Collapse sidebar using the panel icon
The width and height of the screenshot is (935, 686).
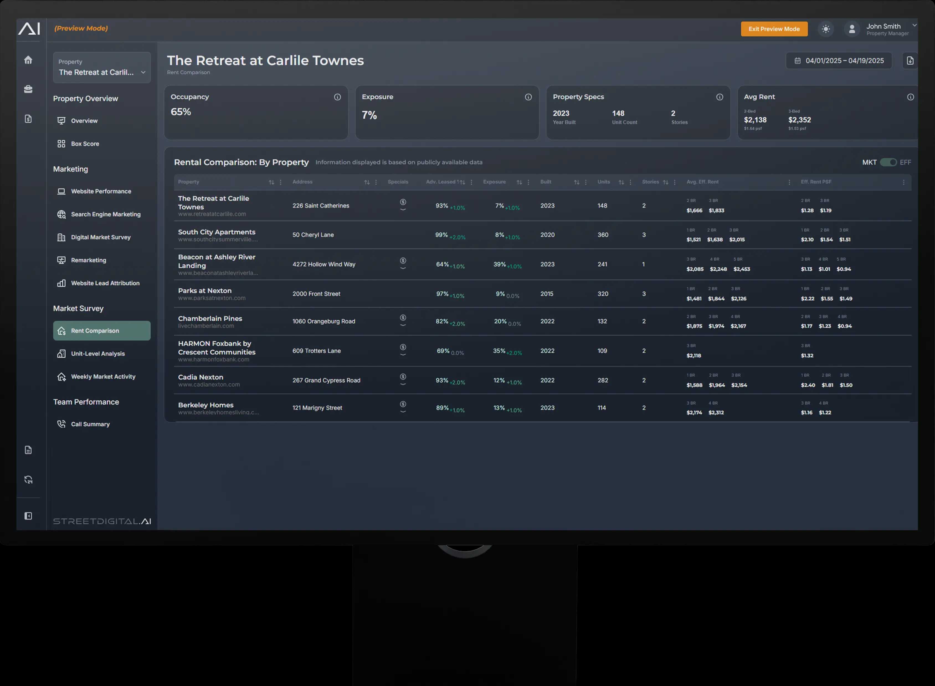[28, 516]
